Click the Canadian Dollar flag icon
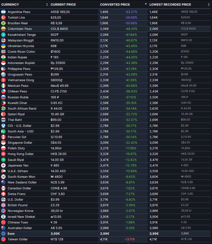Viewport: 212px width, 244px height. 3,188
